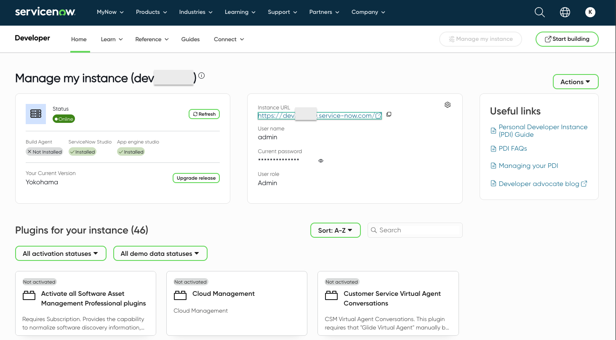Open the user avatar K menu
The image size is (616, 340).
590,12
